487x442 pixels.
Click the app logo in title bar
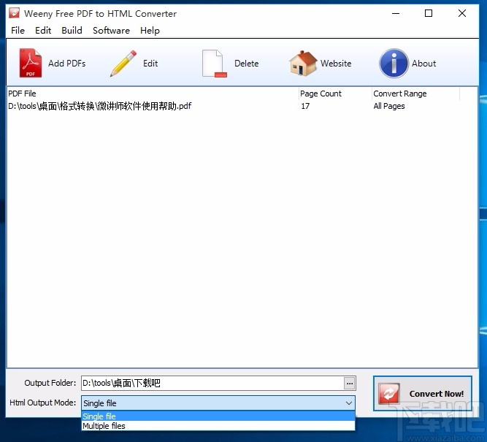pos(15,13)
